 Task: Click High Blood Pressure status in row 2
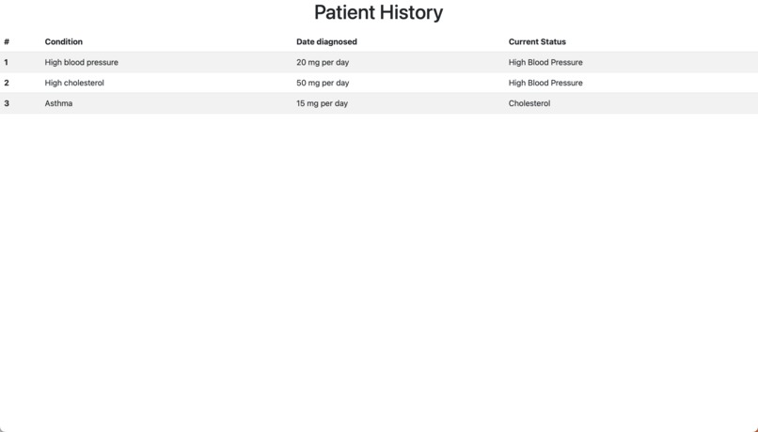545,83
